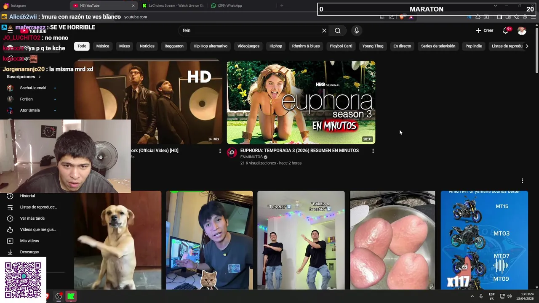Click the taskbar microphone tray icon
This screenshot has height=303, width=539.
481,296
